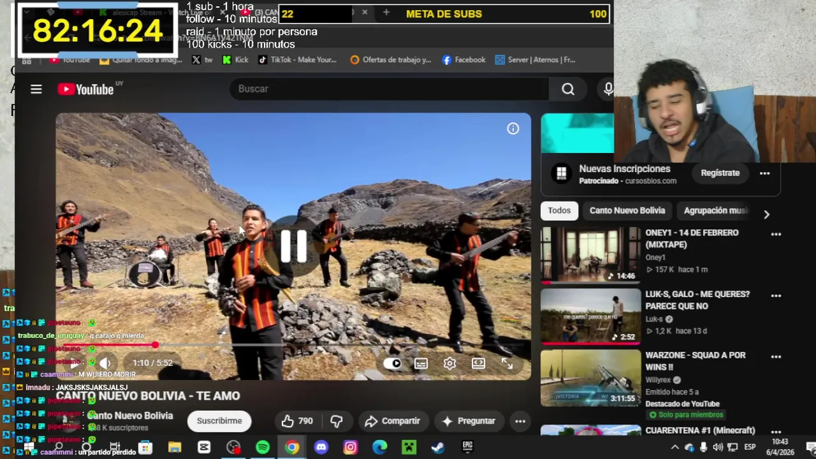Open the Nuevas Inscripciones ad banner image
This screenshot has height=459, width=816.
pyautogui.click(x=577, y=133)
